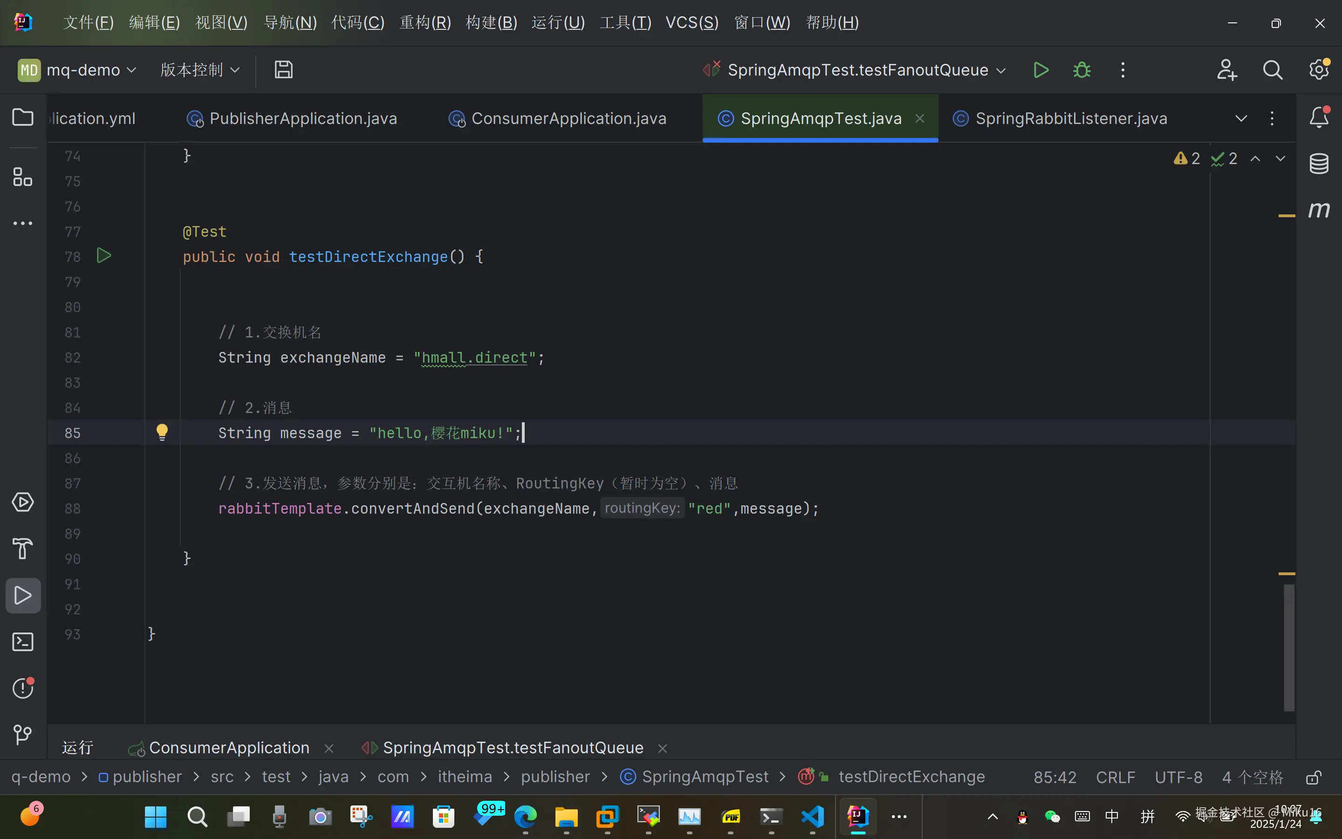The image size is (1342, 839).
Task: Click the yellow lightbulb quick-fix icon
Action: coord(162,432)
